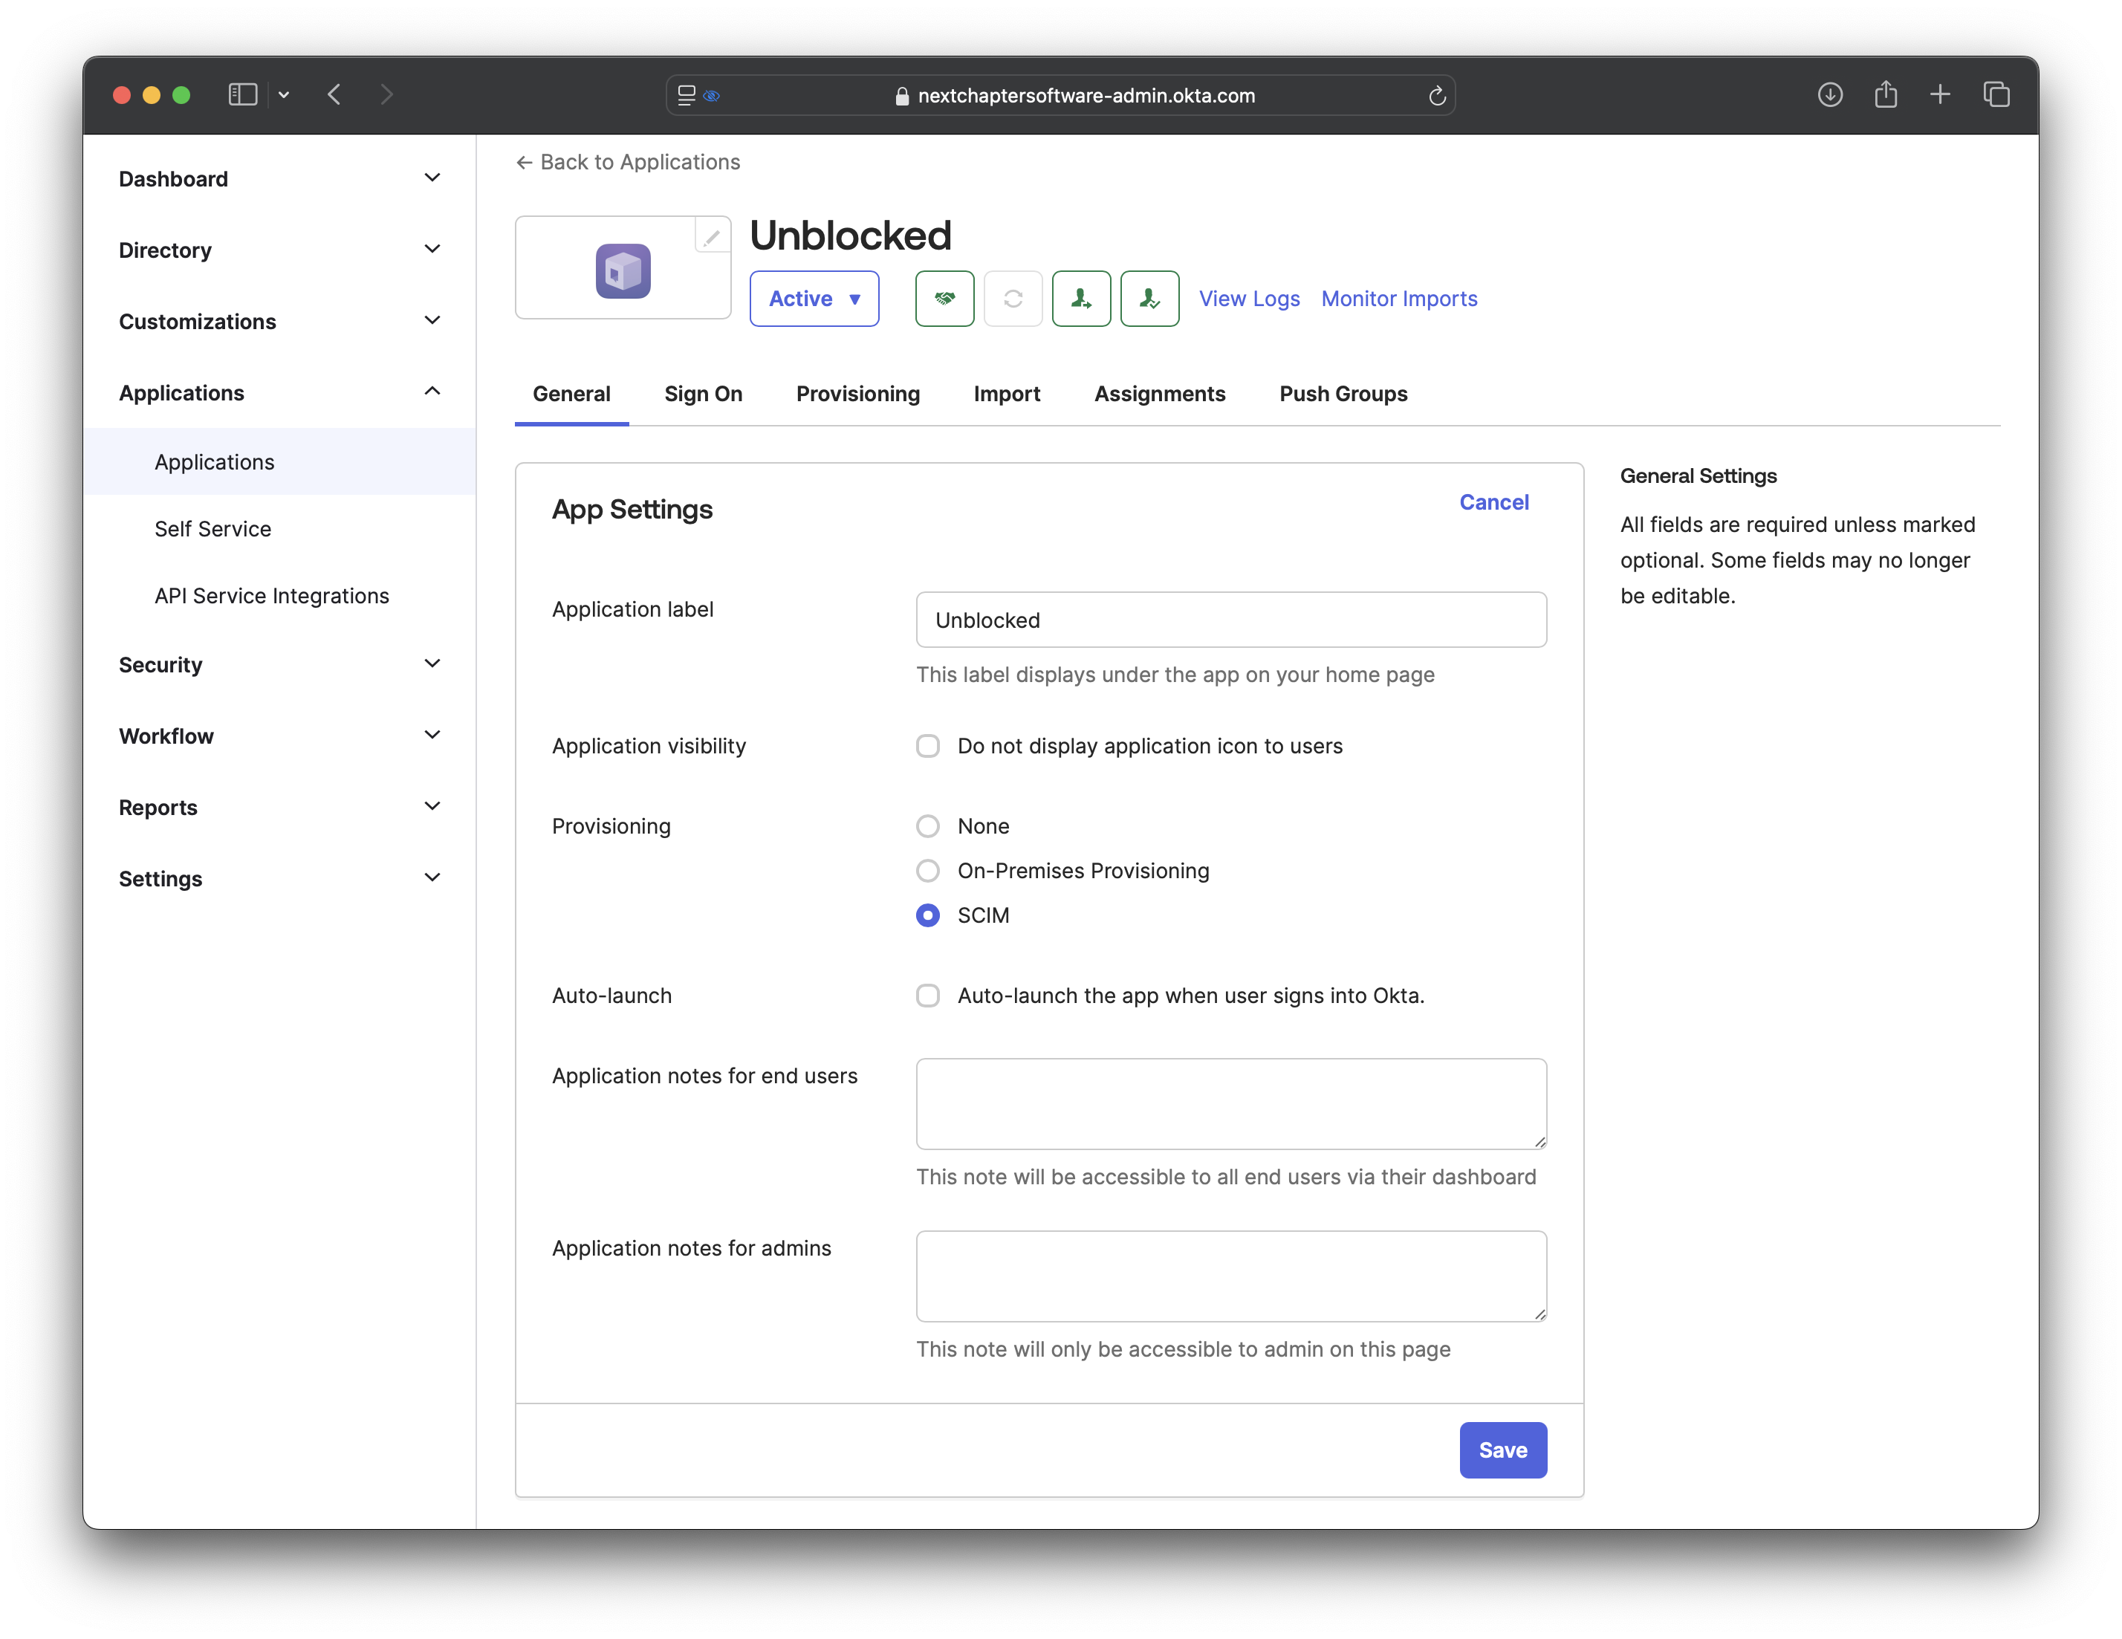Show Safari tab overview icon
Viewport: 2122px width, 1639px height.
coord(1996,94)
